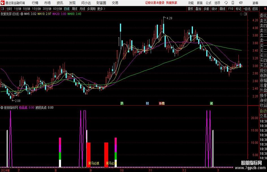Click the 极品底: 0.00 indicator value
The height and width of the screenshot is (172, 267).
27,108
